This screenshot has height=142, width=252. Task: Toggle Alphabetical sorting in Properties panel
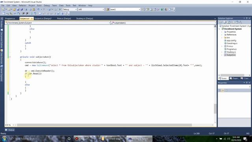(x=223, y=90)
